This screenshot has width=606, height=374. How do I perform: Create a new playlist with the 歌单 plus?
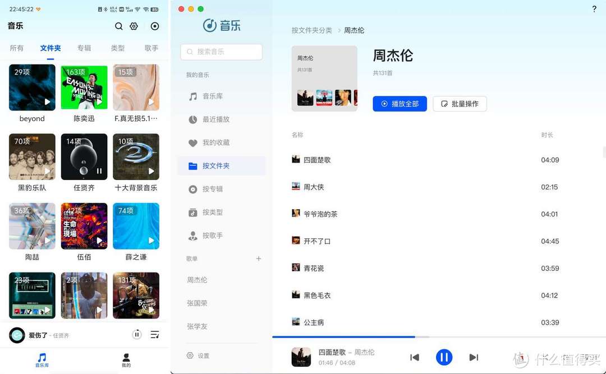[x=258, y=258]
